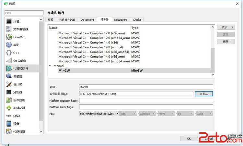243x146 pixels.
Task: Select Microsoft Visual C++ Compiler 14.0 (amd64)
Action: (91, 47)
